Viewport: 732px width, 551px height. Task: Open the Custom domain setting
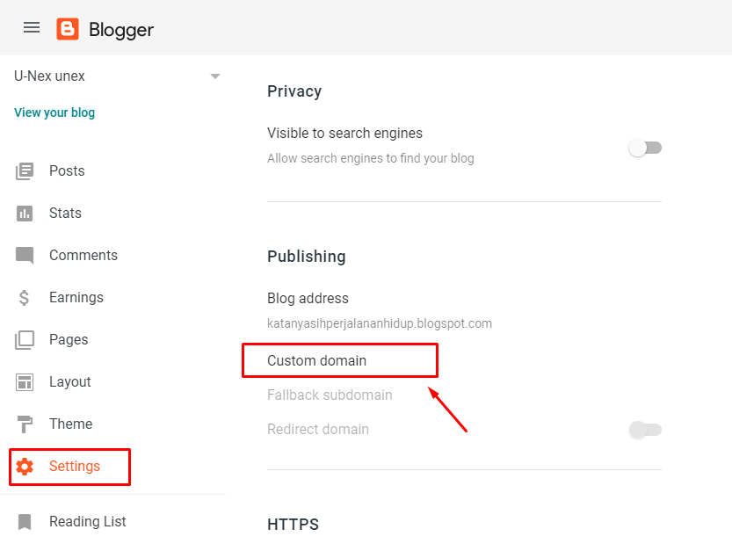[317, 360]
